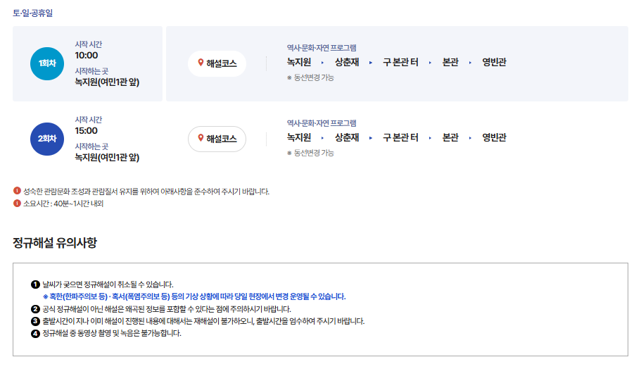Click 녹지원 in the 2회차 course route

point(299,137)
